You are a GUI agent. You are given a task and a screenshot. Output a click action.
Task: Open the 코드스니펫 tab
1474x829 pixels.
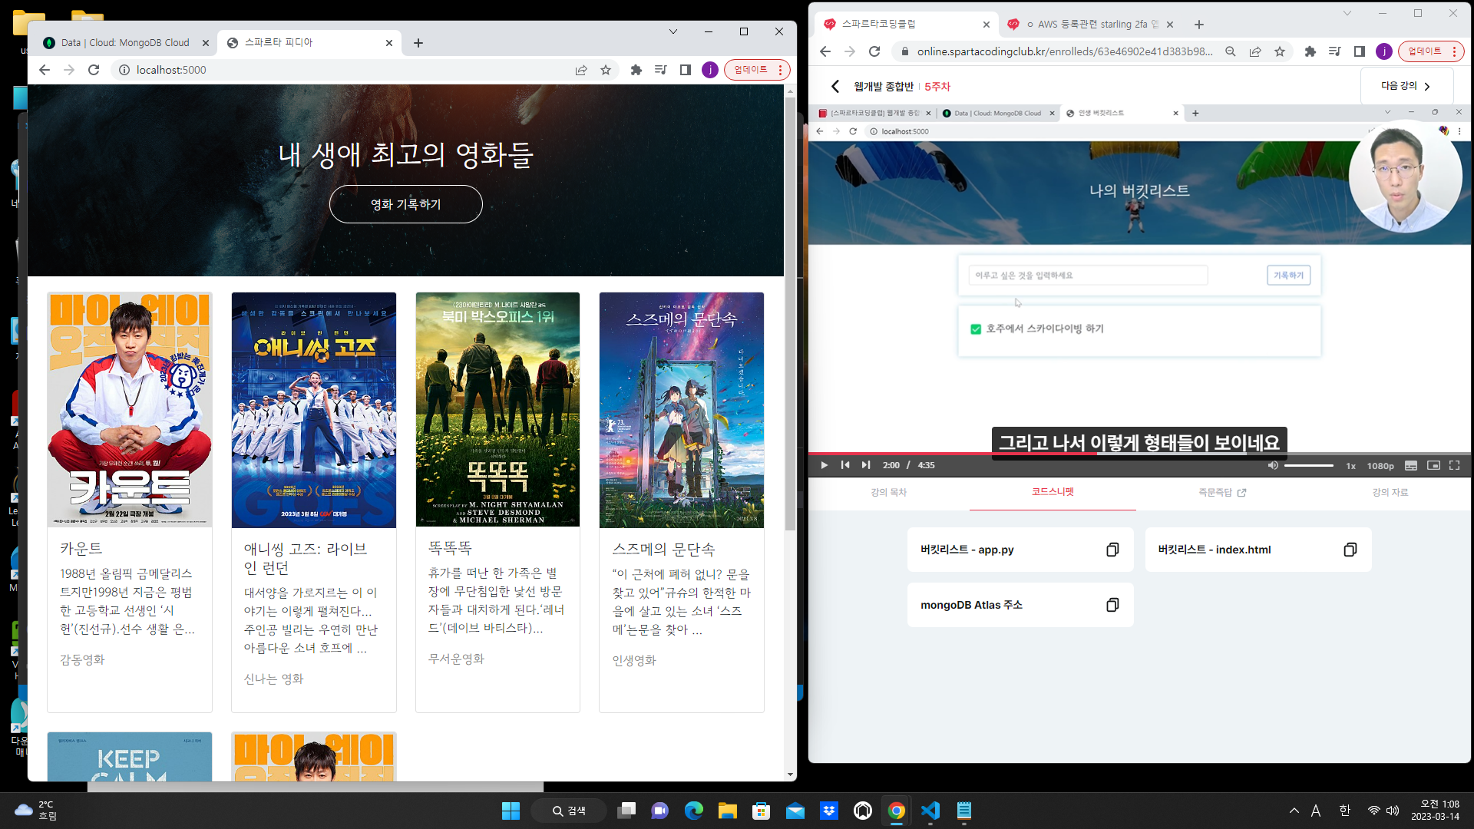[x=1053, y=491]
